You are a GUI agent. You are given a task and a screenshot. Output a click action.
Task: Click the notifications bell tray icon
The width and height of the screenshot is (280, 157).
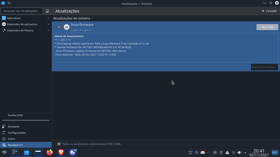(x=190, y=153)
